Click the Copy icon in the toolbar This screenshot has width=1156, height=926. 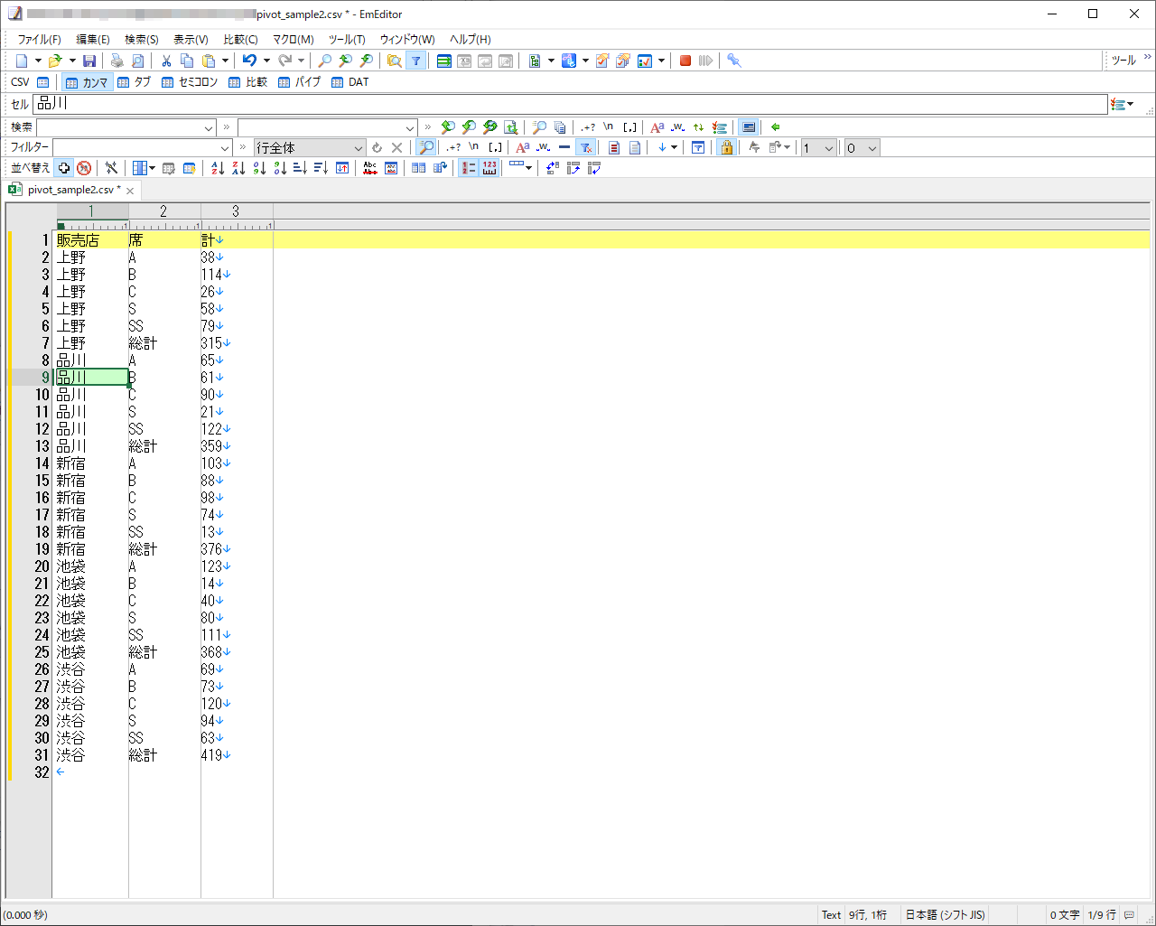187,61
